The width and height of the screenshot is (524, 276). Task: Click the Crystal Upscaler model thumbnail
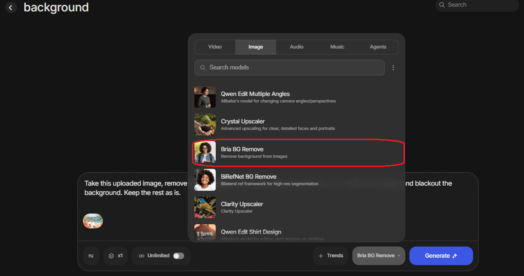pos(205,125)
